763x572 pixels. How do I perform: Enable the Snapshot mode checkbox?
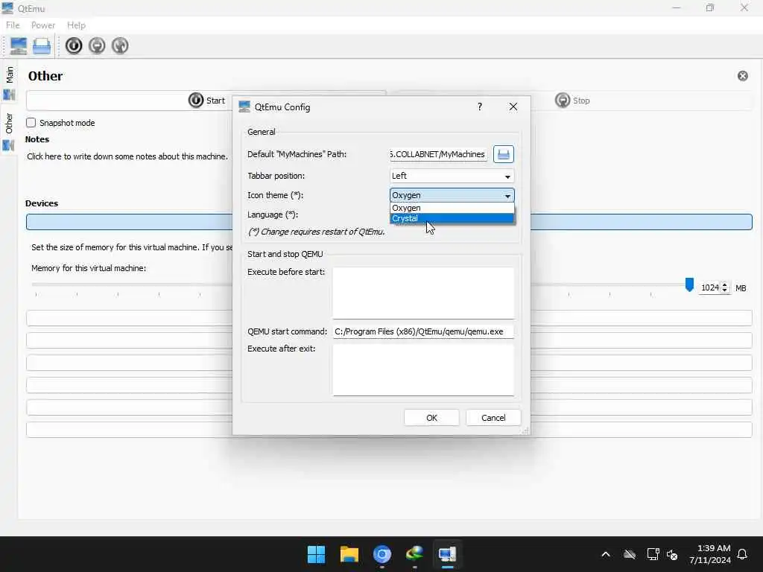31,123
